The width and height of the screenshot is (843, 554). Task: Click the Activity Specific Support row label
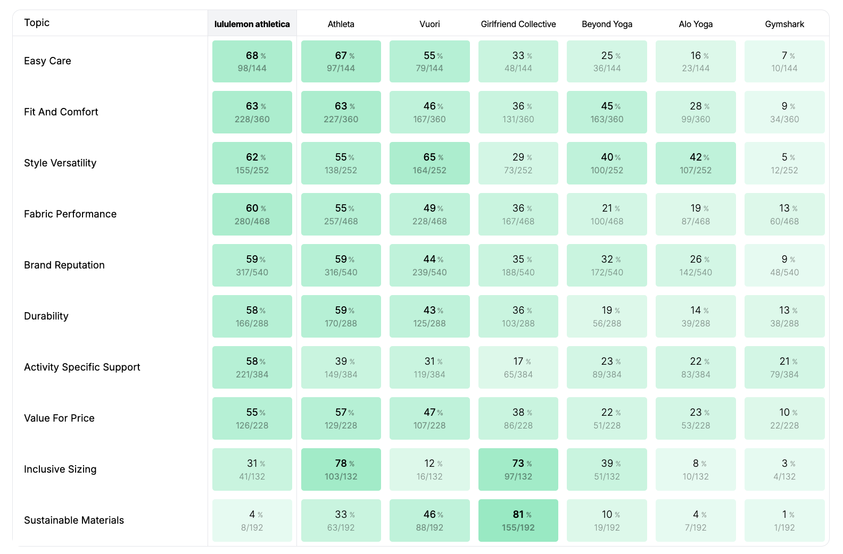(x=82, y=367)
